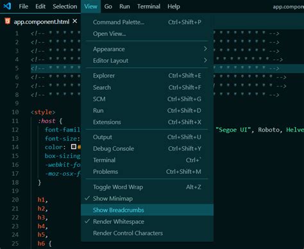
Task: Click the color swatch on line 14
Action: point(74,147)
